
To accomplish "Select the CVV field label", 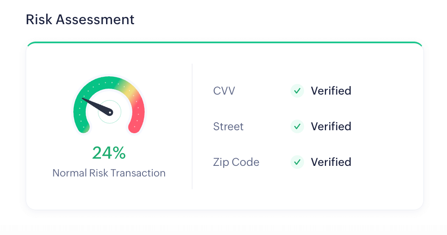I will [x=224, y=91].
